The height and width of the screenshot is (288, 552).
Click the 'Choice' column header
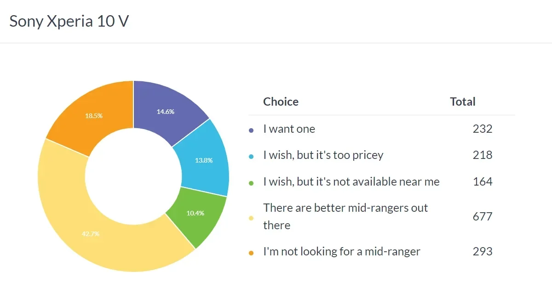point(281,102)
